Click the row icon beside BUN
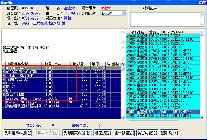Viewport: 207px width, 140px height. 4,91
